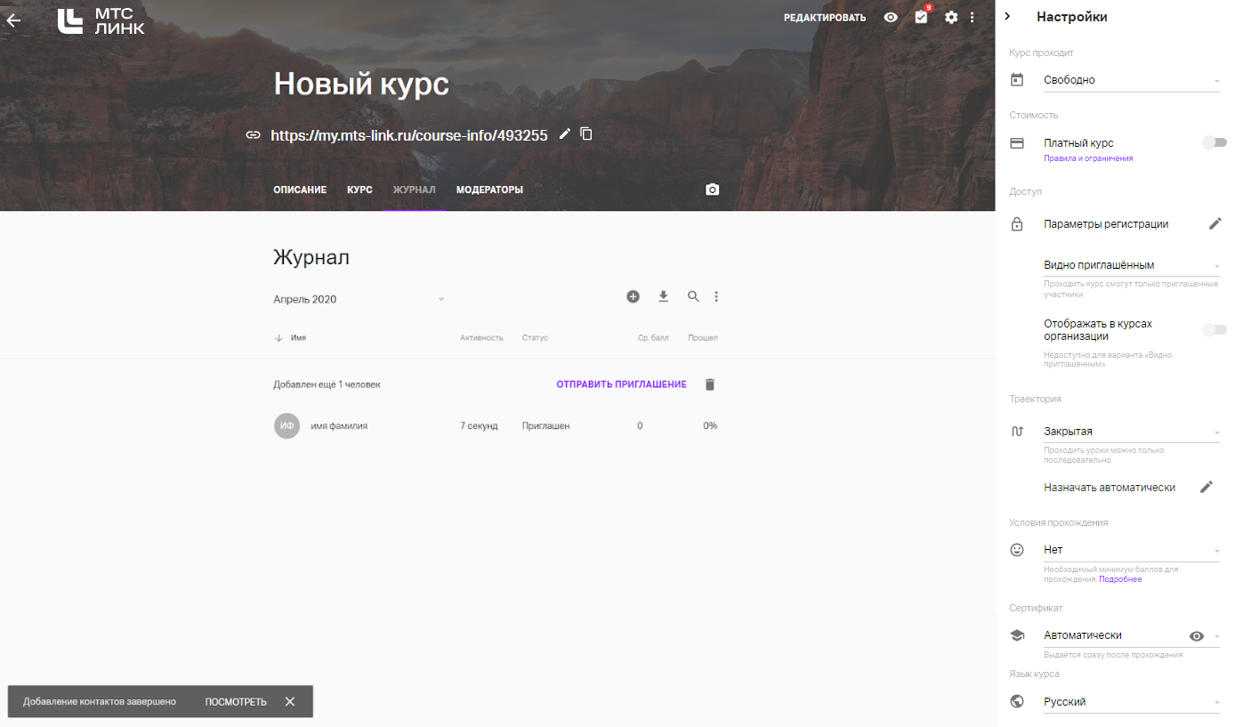Edit Назначать автоматически pencil icon
The height and width of the screenshot is (727, 1235).
click(1207, 487)
